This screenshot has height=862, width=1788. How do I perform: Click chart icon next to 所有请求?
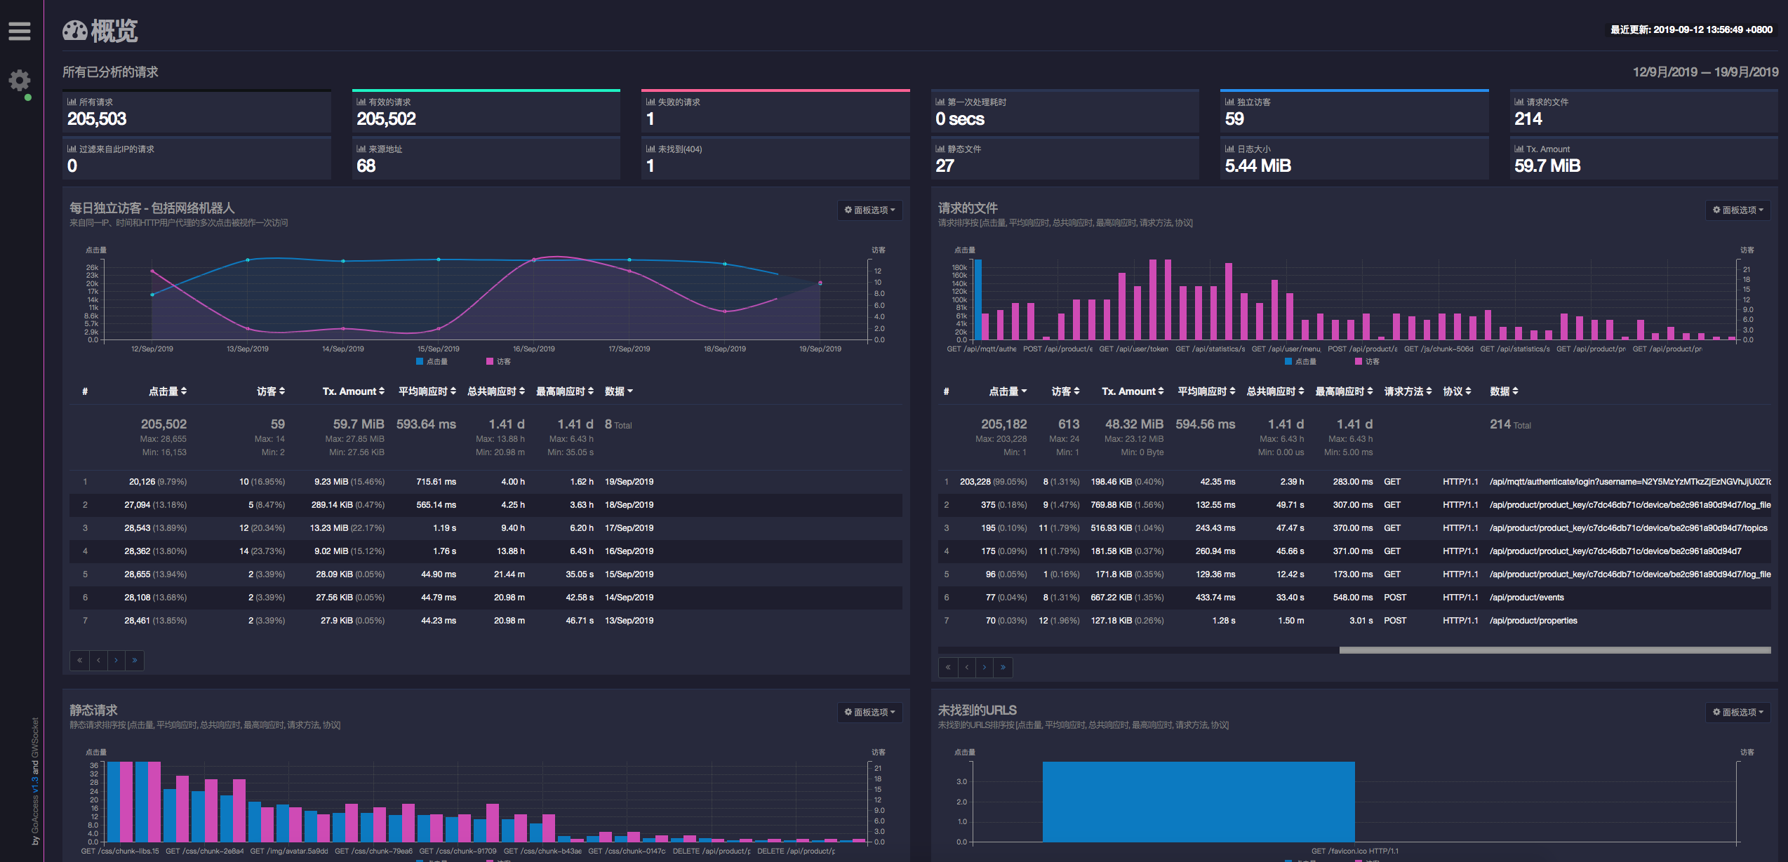pos(72,102)
